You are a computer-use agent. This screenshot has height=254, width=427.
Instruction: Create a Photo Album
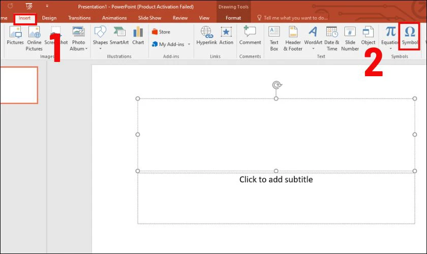click(x=78, y=39)
